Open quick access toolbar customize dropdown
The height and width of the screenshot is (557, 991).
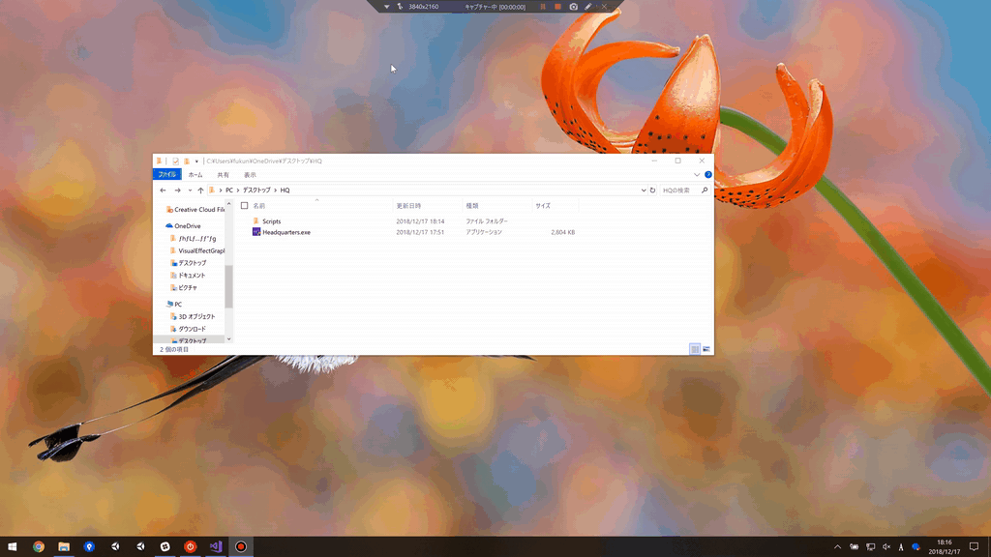(x=196, y=161)
